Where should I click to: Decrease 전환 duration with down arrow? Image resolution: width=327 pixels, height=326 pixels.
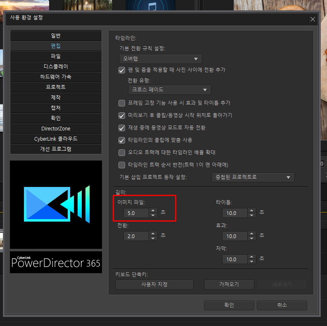(x=153, y=239)
